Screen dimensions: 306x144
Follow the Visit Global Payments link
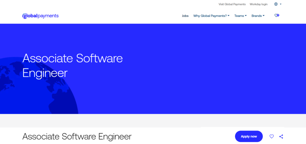point(232,4)
